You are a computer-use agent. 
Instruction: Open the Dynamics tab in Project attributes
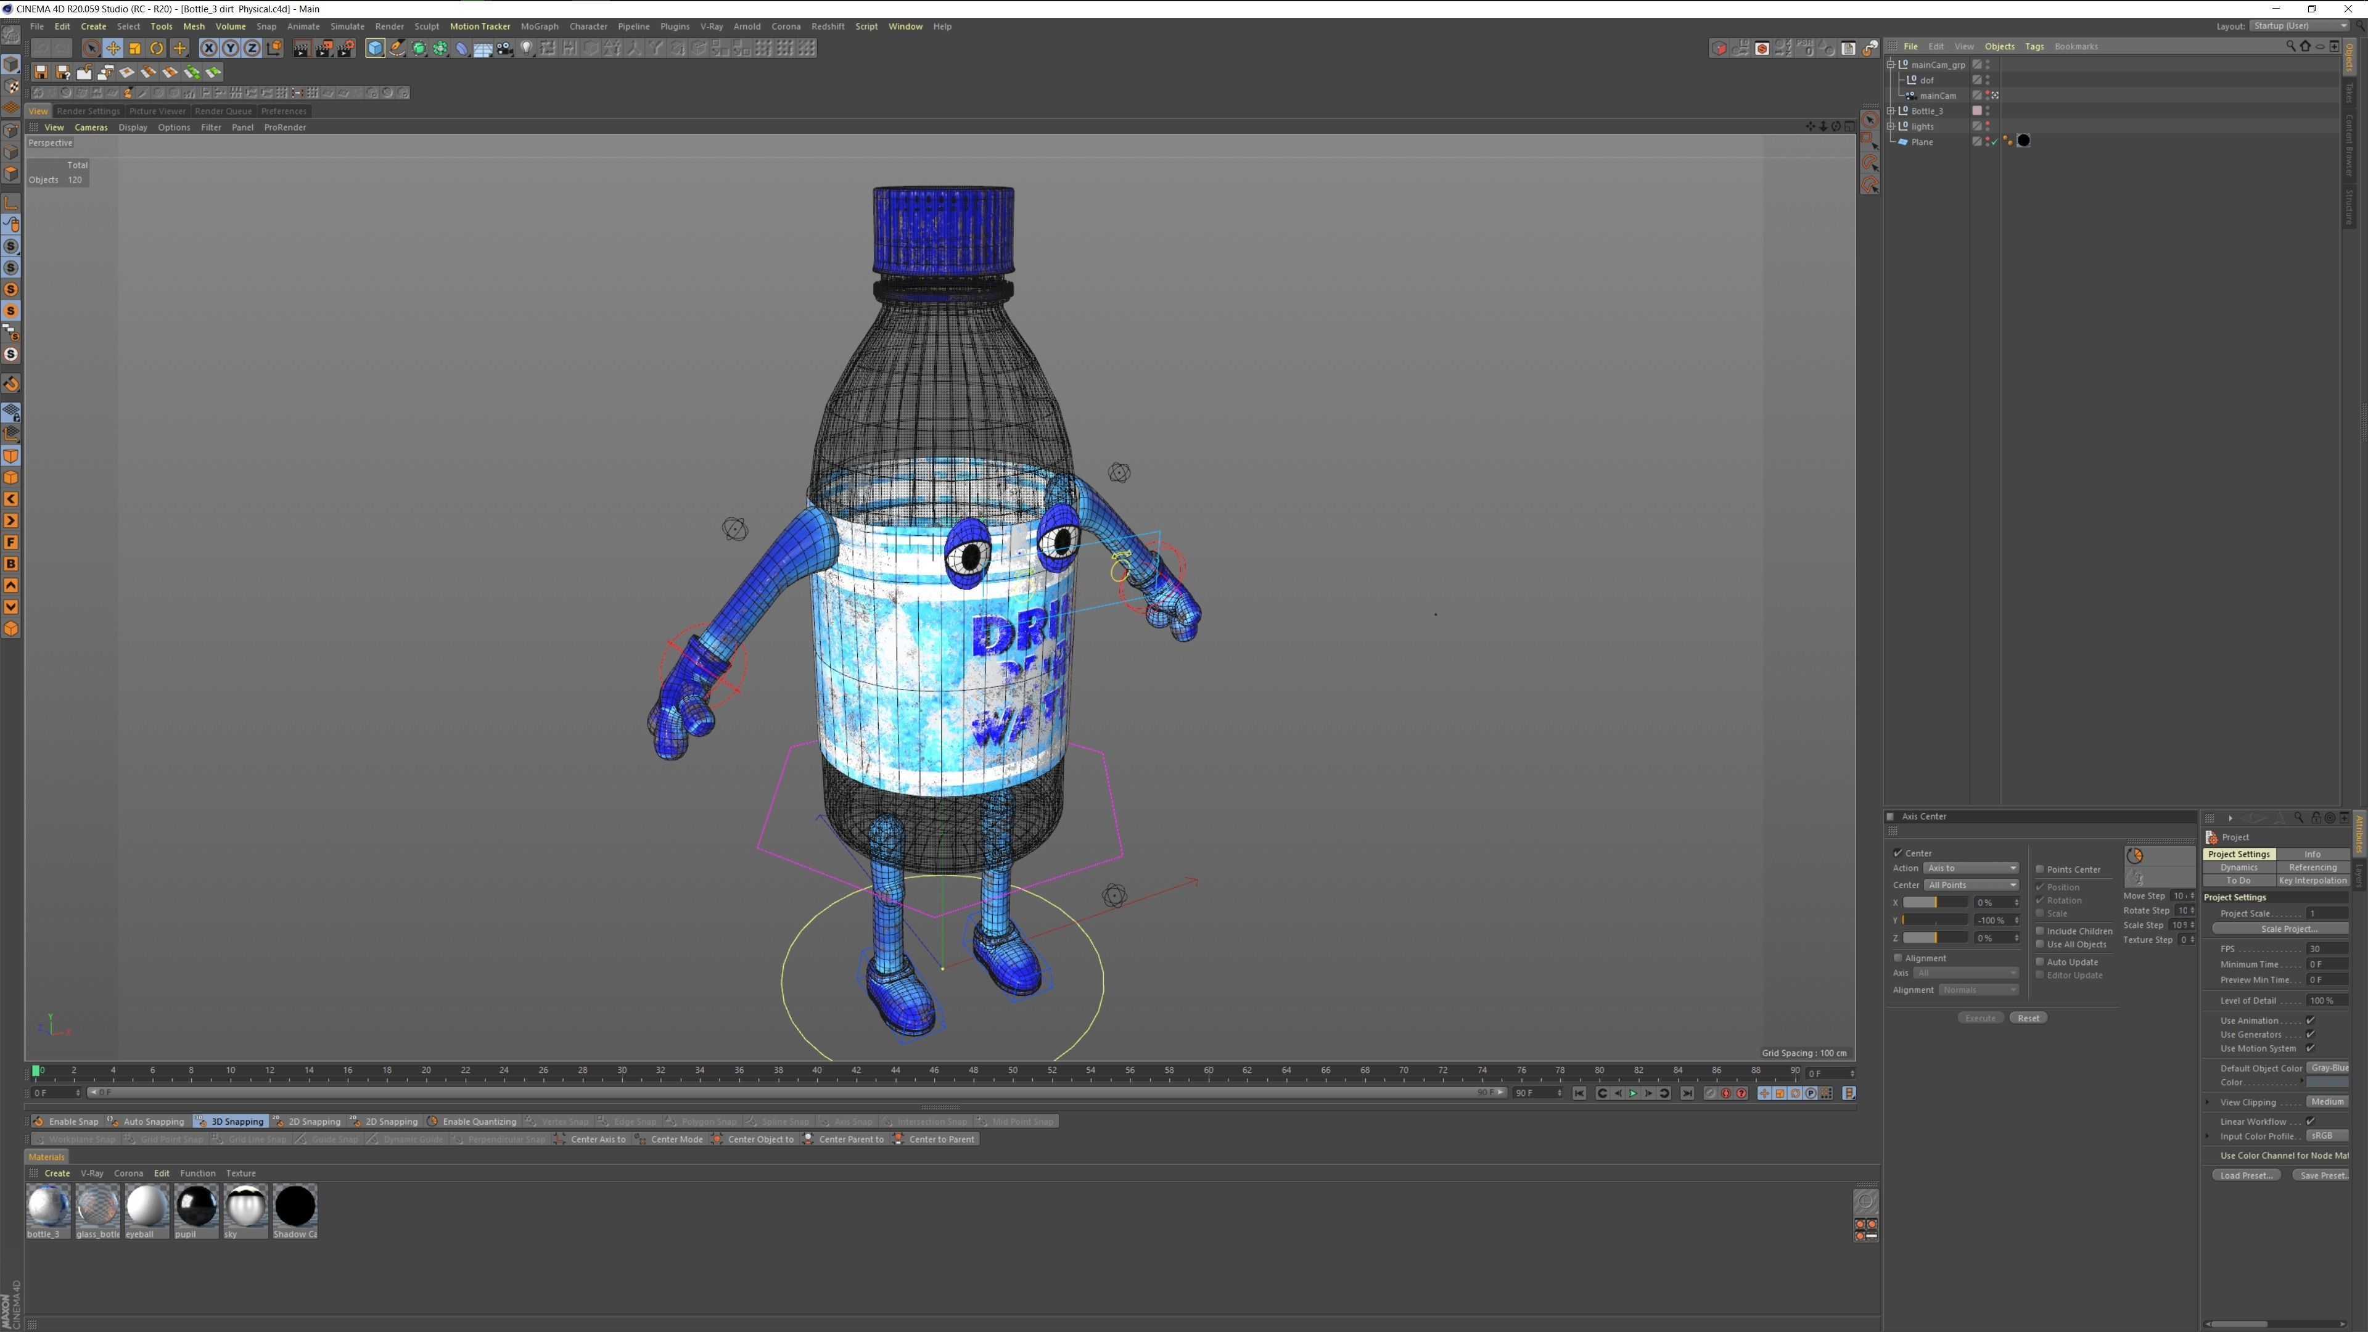tap(2238, 867)
